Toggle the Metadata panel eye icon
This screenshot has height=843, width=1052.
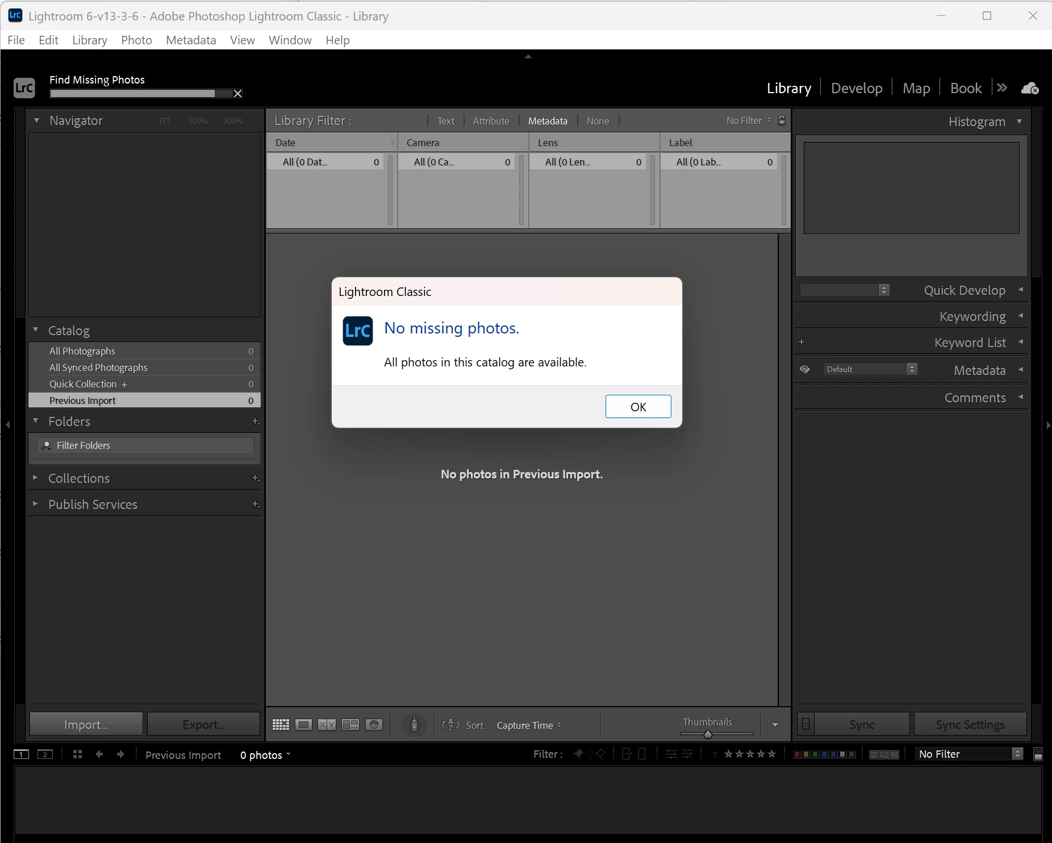(805, 369)
